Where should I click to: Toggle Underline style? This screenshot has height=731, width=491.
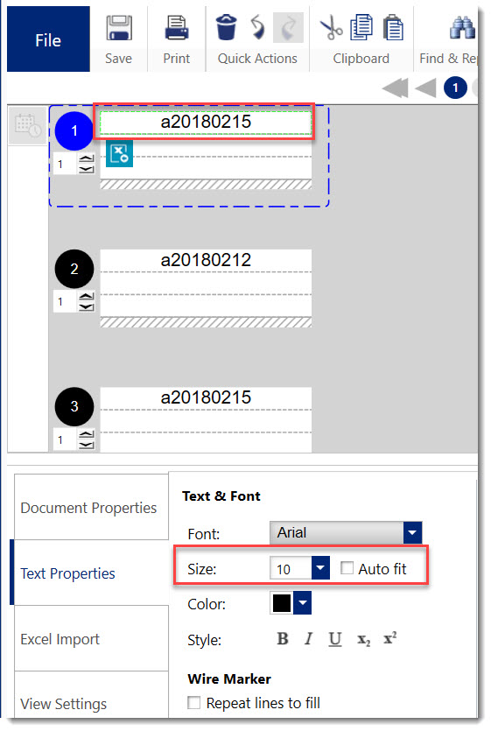click(335, 639)
